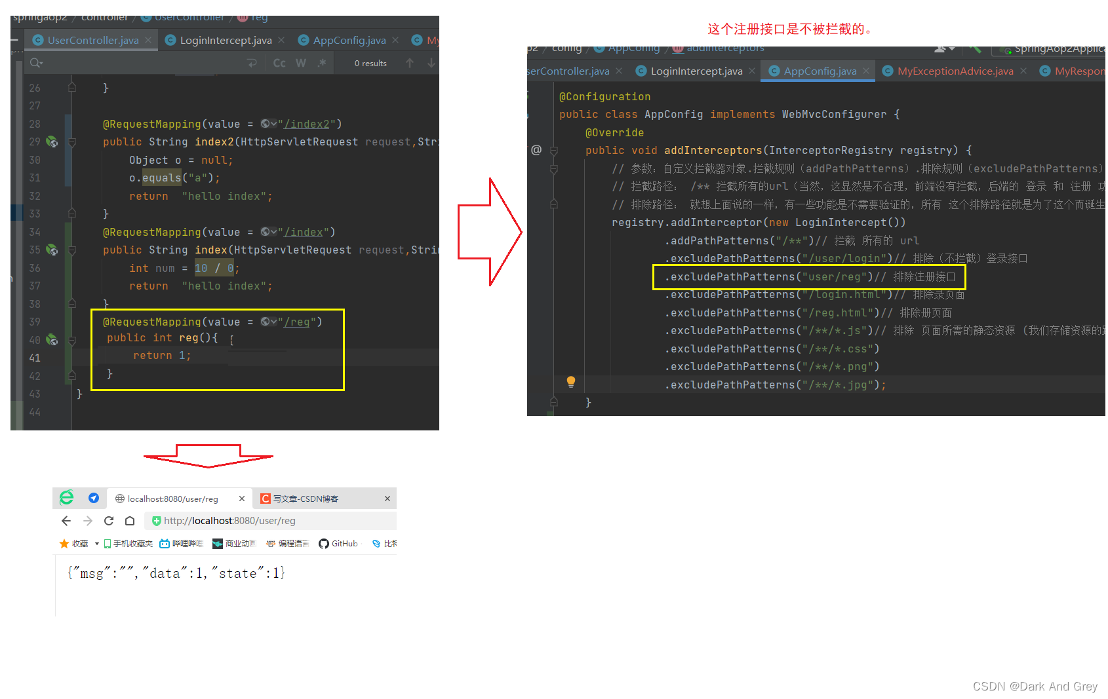Click the green security shield in address bar
This screenshot has width=1108, height=699.
(x=156, y=521)
